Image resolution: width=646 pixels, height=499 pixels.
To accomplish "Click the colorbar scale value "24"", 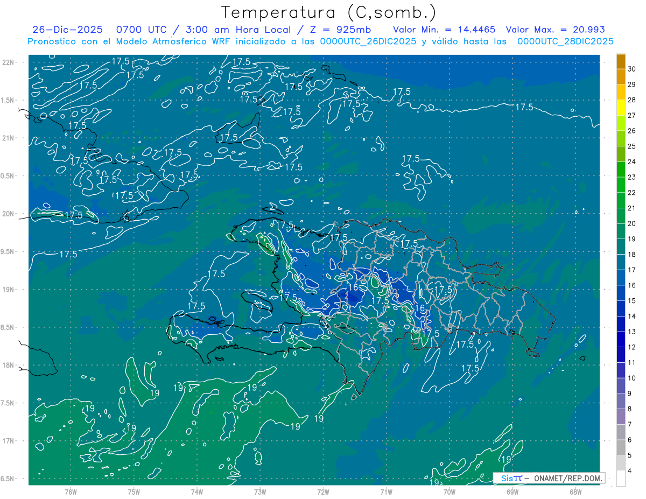I will [632, 162].
